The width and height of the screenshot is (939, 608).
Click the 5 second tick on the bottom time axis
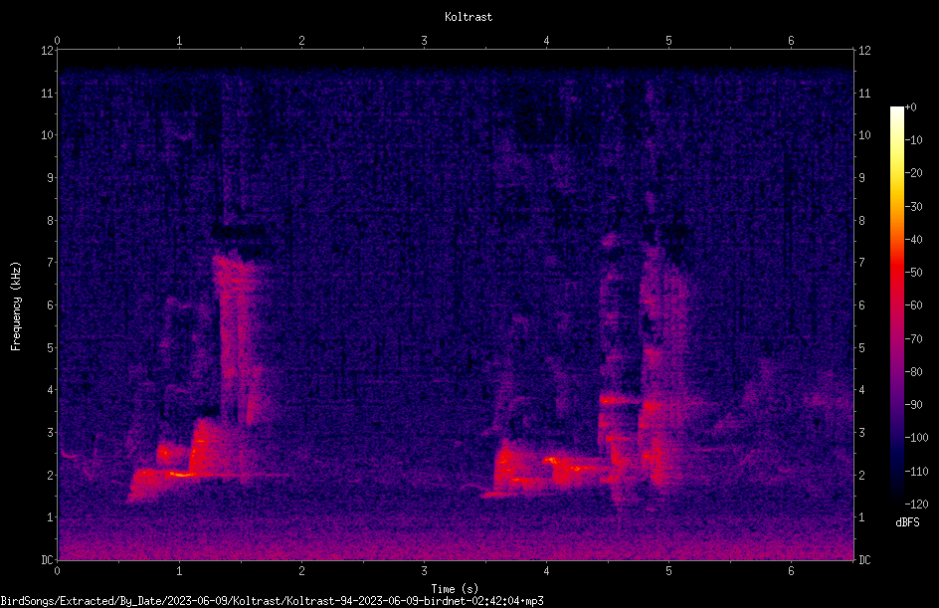(668, 571)
